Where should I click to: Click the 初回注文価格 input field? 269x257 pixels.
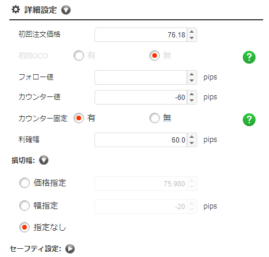point(141,35)
